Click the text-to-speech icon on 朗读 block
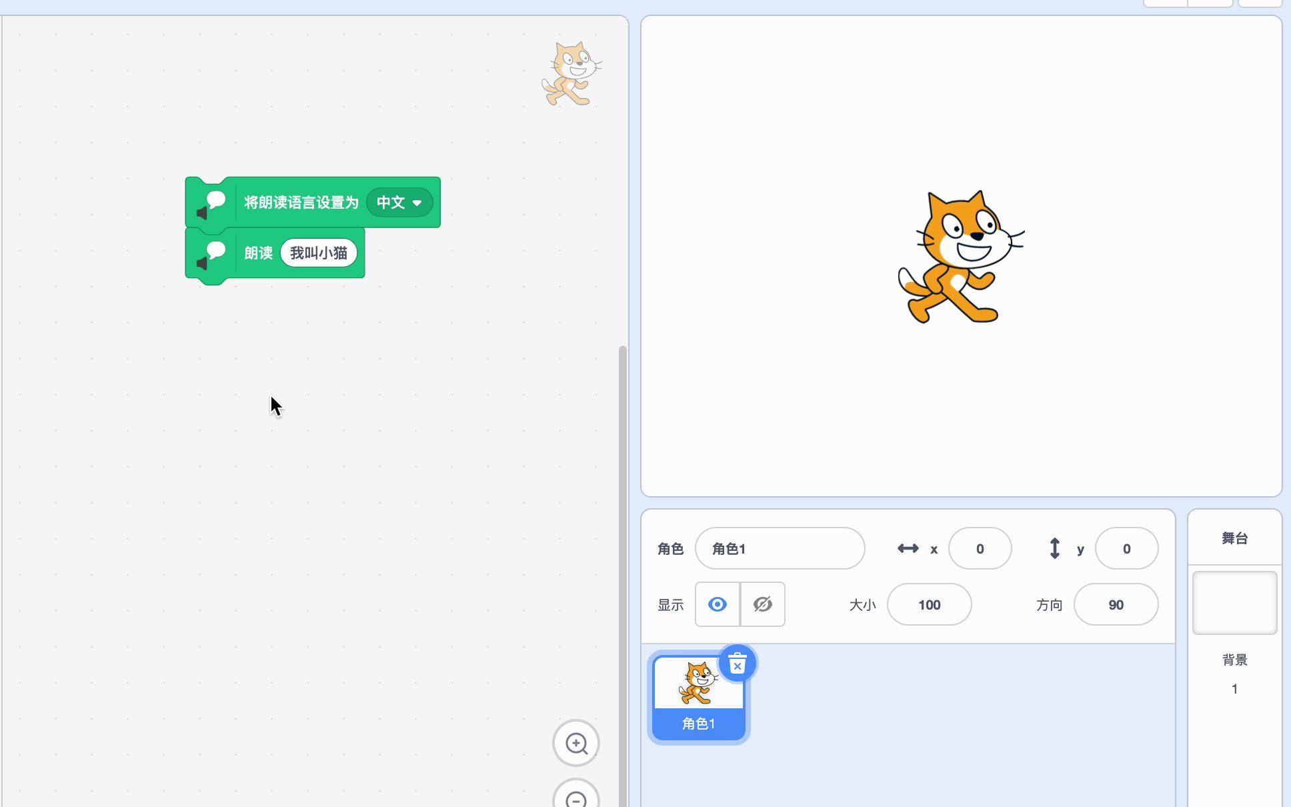This screenshot has height=807, width=1291. pyautogui.click(x=211, y=256)
